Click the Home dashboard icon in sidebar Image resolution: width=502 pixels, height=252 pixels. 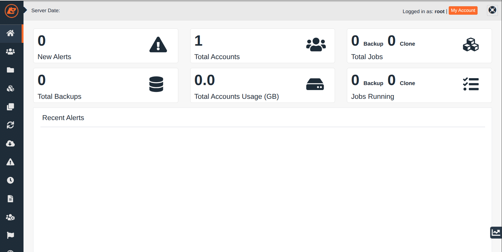[10, 33]
